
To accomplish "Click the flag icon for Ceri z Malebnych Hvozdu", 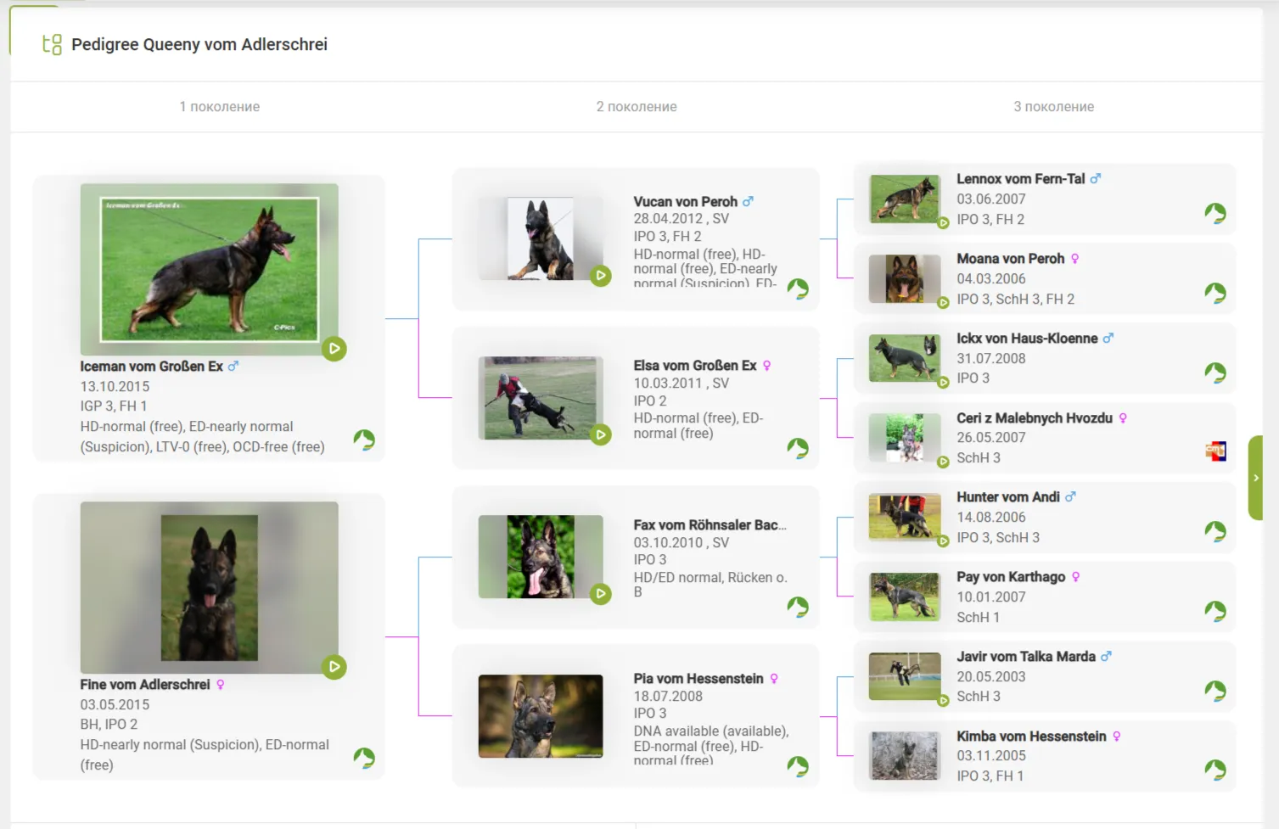I will coord(1215,451).
